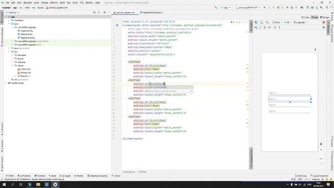Expand the drawable folder

pos(12,55)
